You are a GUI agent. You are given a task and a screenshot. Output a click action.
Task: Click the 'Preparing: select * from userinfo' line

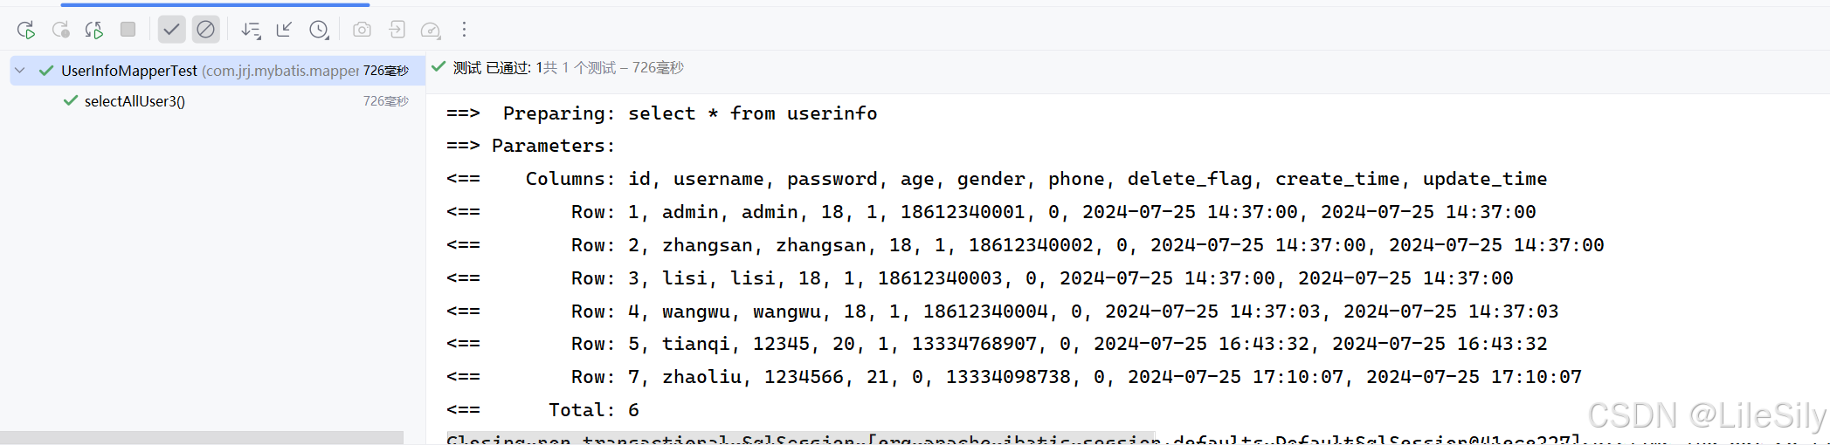661,113
